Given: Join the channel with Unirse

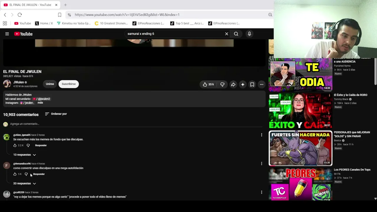Looking at the screenshot, I should 50,84.
